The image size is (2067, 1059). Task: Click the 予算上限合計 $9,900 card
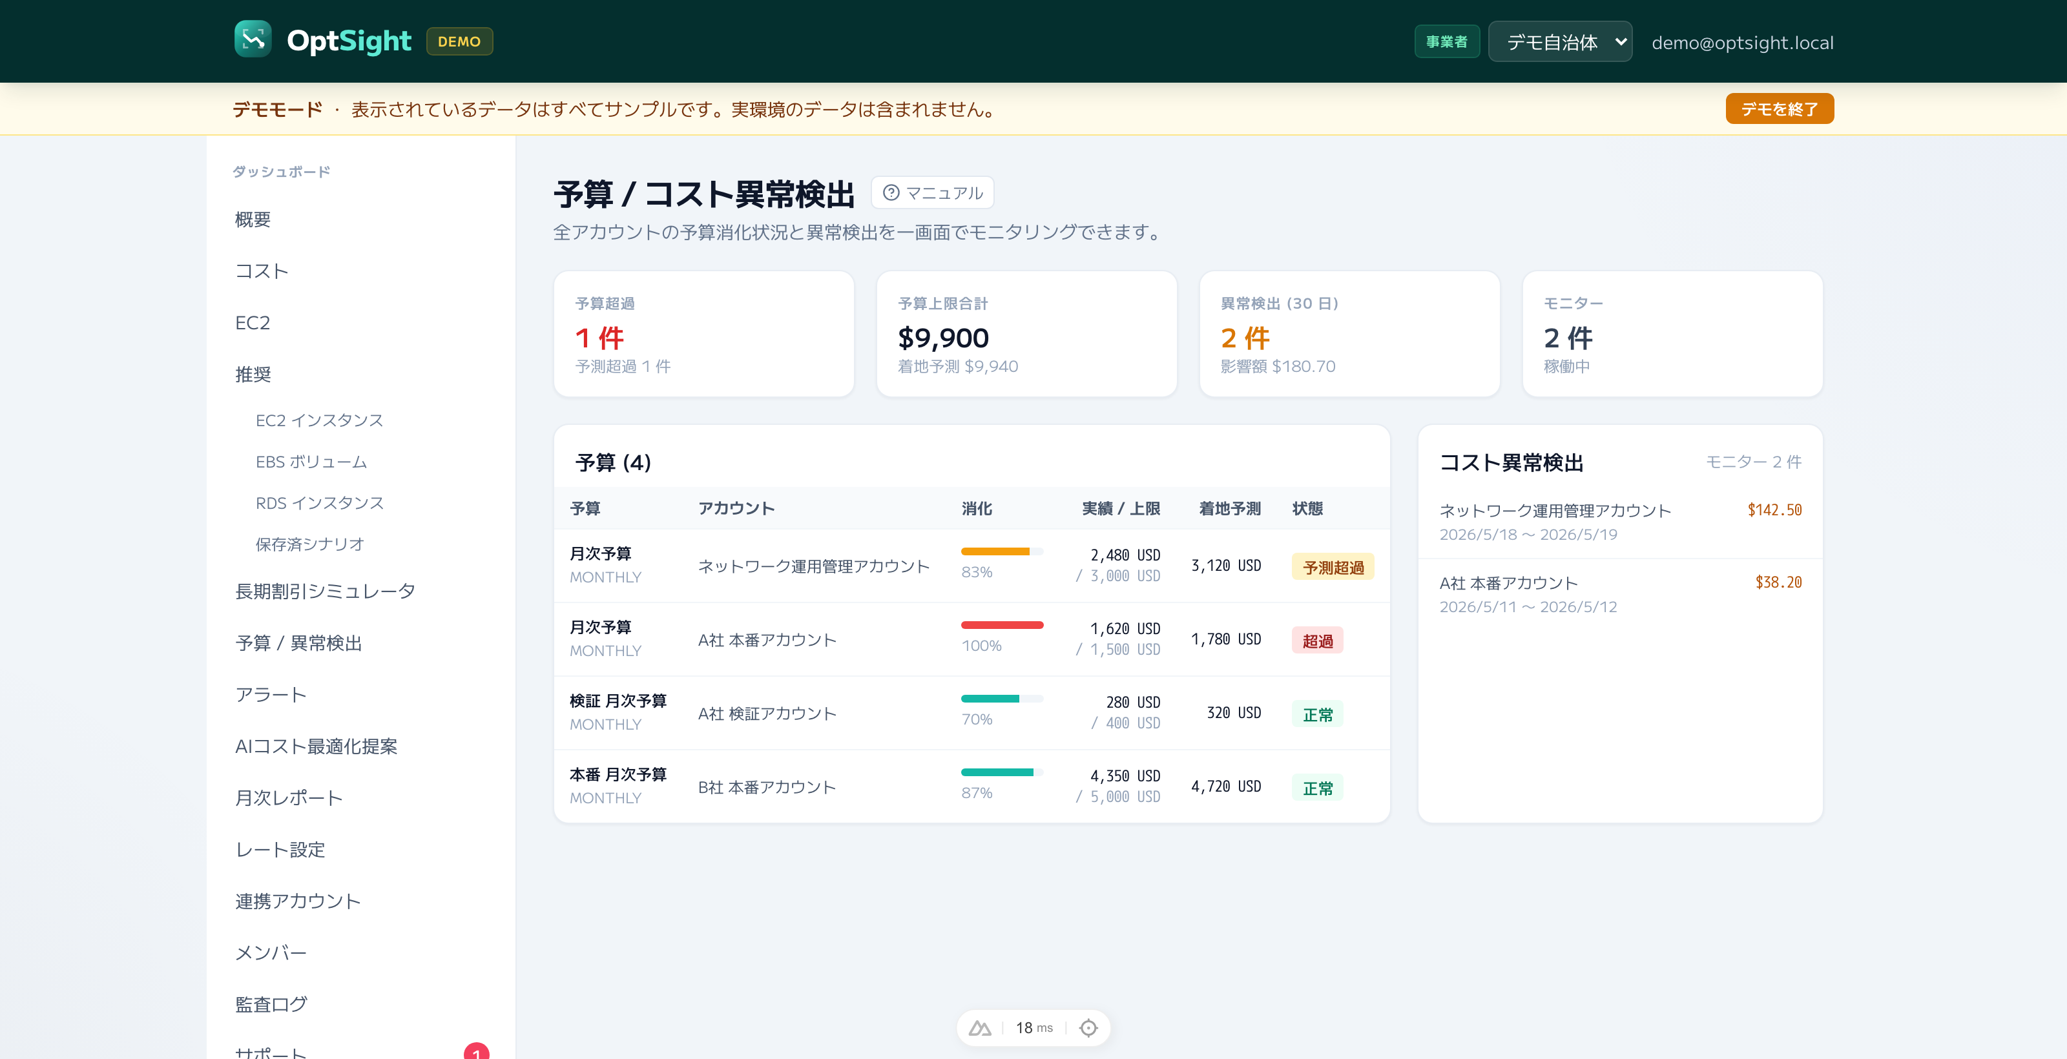[1026, 334]
